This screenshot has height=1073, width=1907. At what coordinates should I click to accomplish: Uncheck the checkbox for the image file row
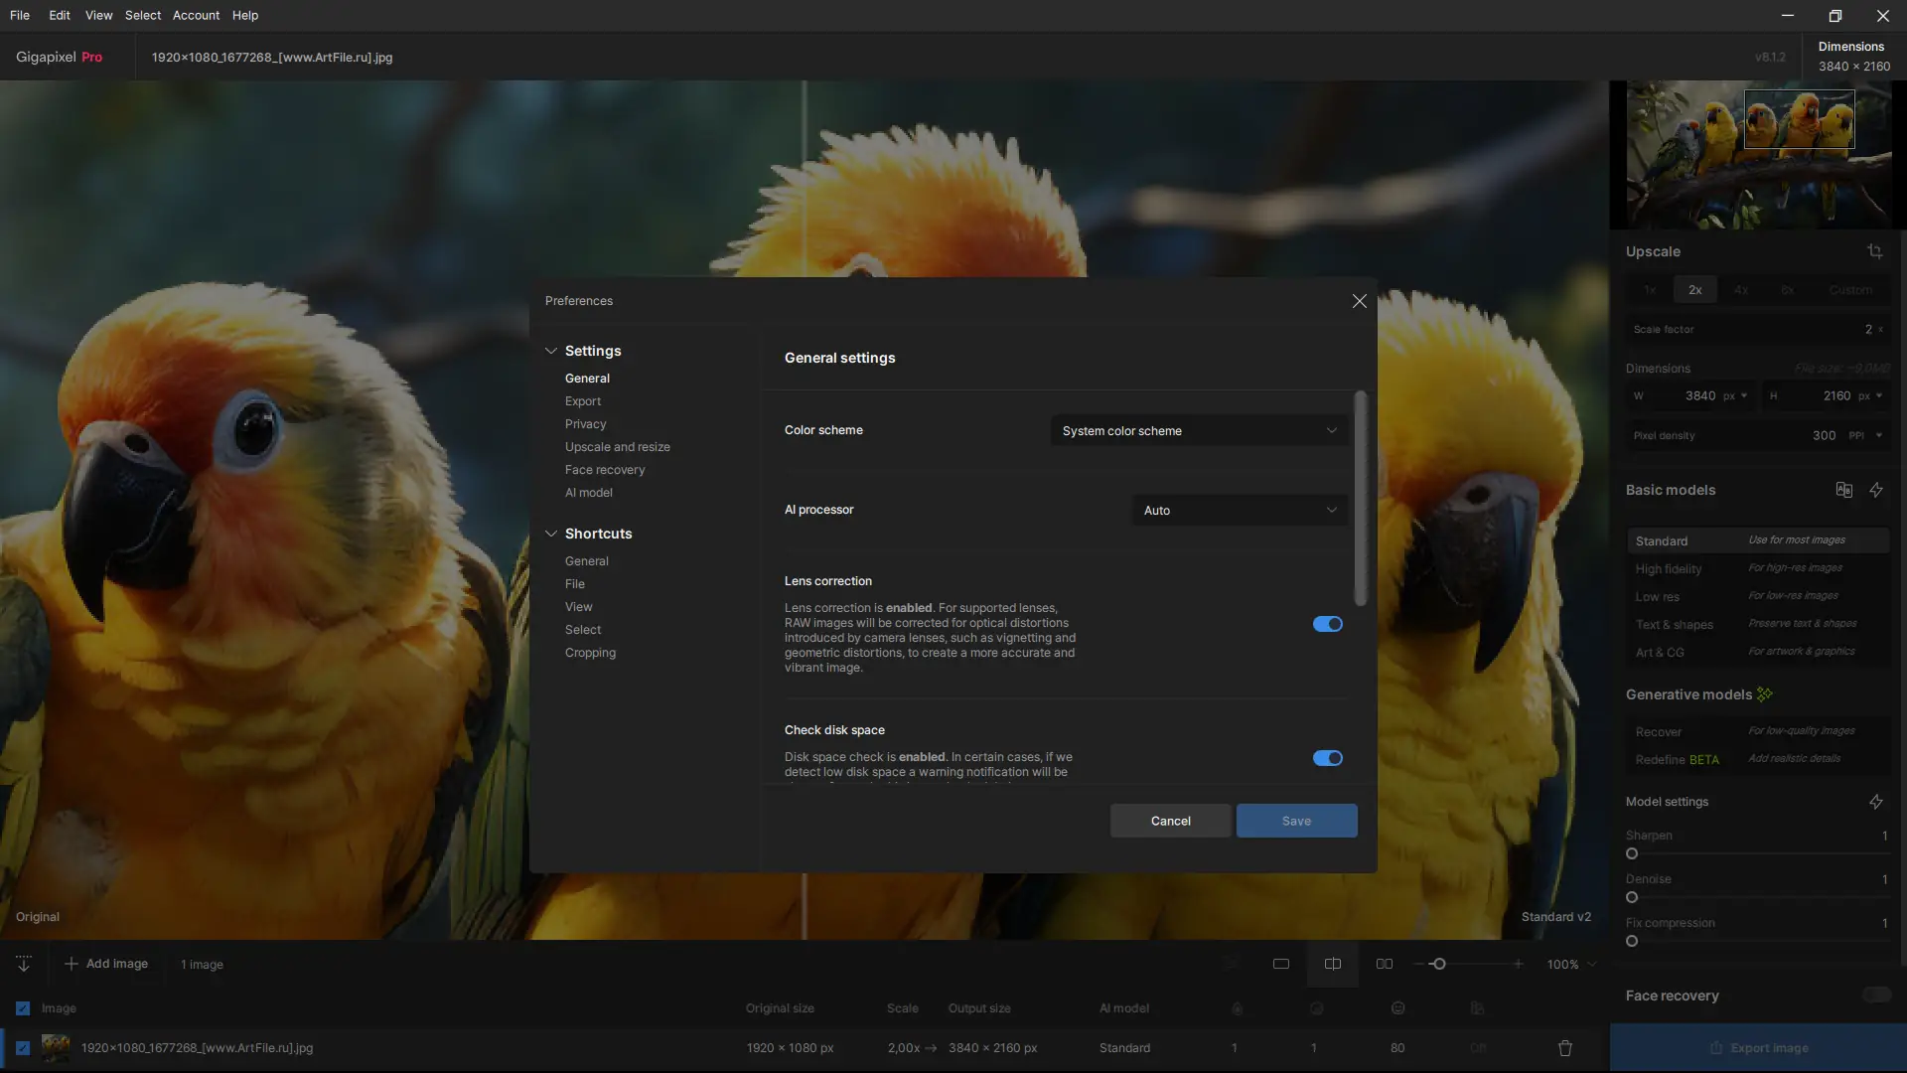pos(23,1048)
